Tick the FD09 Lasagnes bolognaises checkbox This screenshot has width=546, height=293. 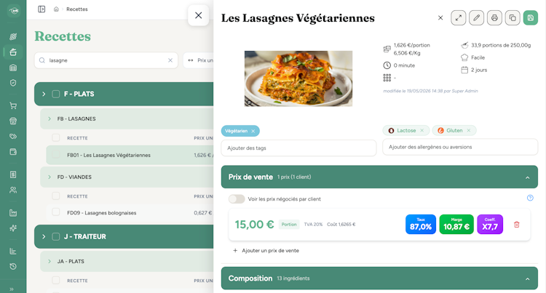click(56, 212)
